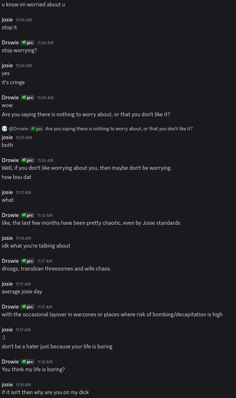Click josie's username above "both" reply
Image resolution: width=236 pixels, height=398 pixels.
[7, 137]
